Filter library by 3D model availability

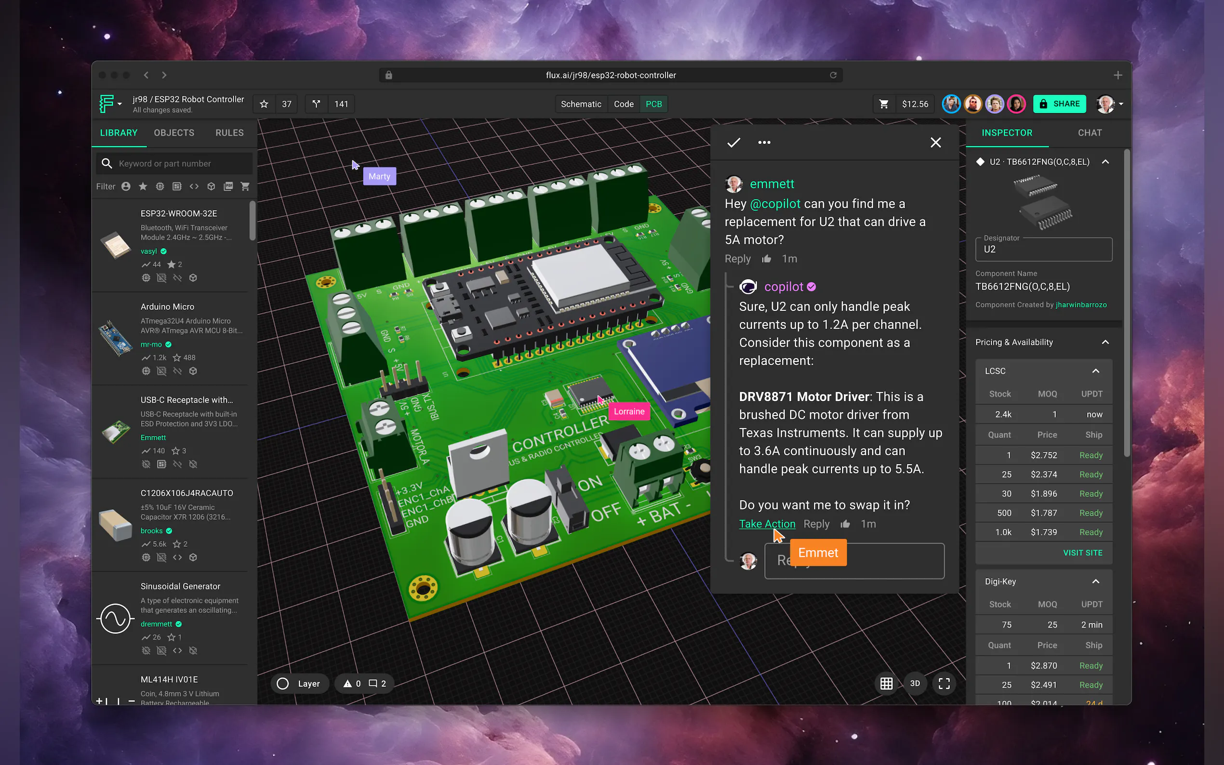coord(211,186)
